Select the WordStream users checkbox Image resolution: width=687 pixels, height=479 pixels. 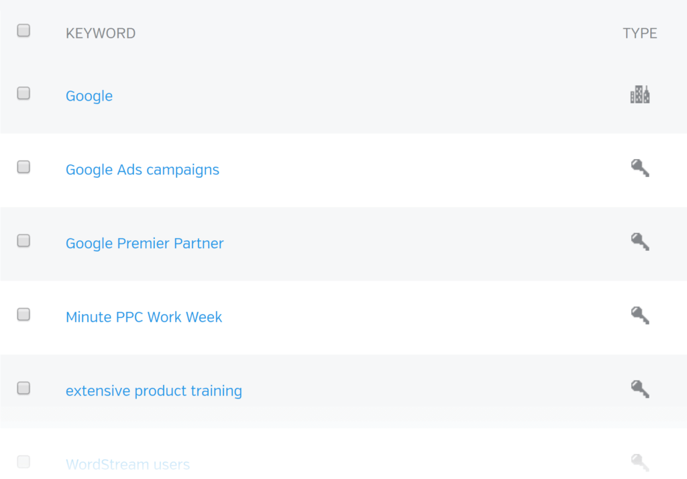point(23,462)
